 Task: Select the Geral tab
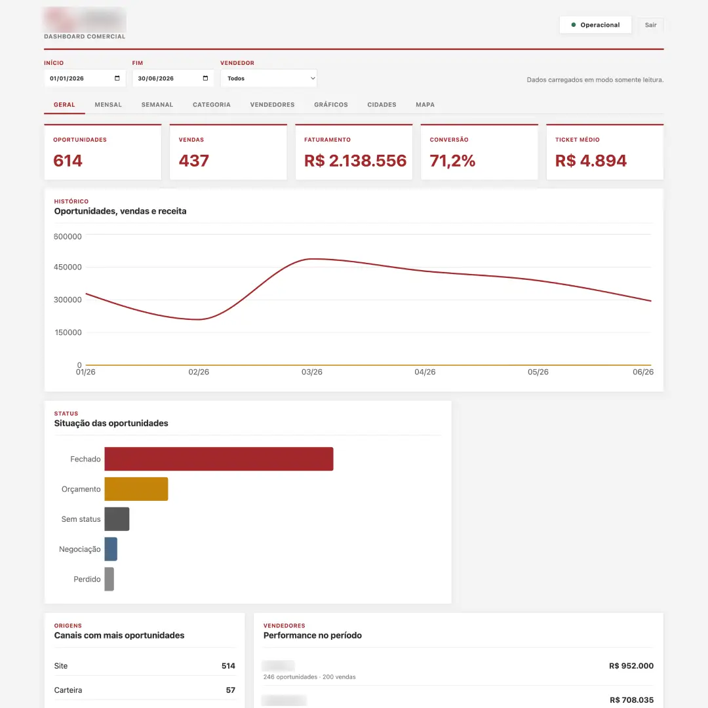click(x=64, y=105)
